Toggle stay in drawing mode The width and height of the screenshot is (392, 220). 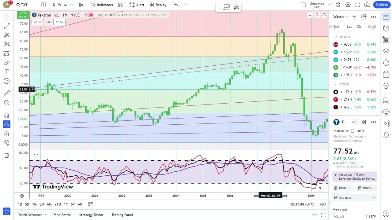7,124
